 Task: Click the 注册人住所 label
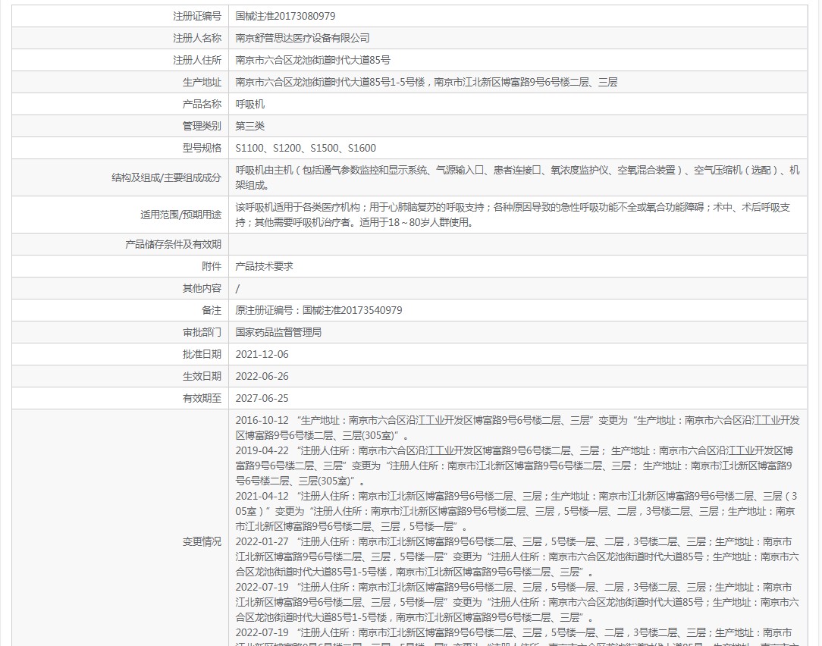[197, 61]
